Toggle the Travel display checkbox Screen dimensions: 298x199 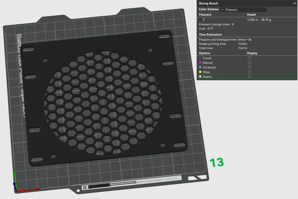(249, 58)
